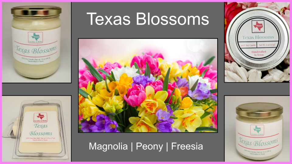Click the Texas Blossoms text on wax melt label
Image resolution: width=292 pixels, height=164 pixels.
[x=40, y=130]
